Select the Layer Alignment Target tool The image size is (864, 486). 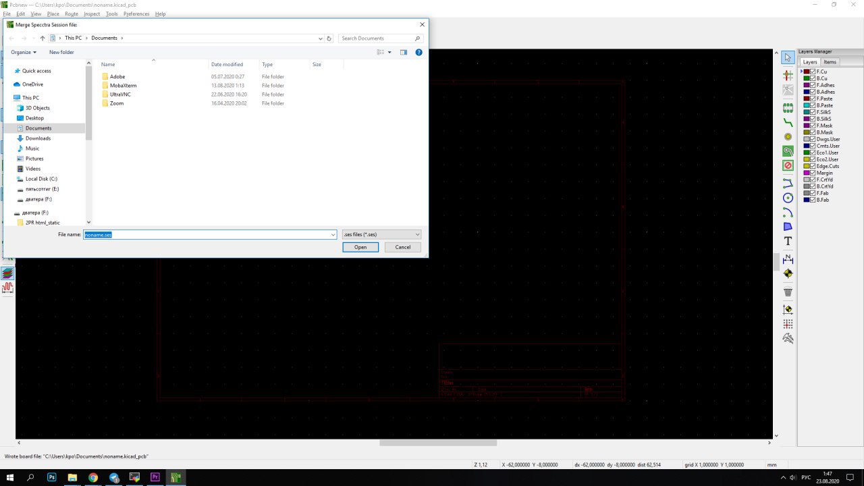(x=788, y=273)
